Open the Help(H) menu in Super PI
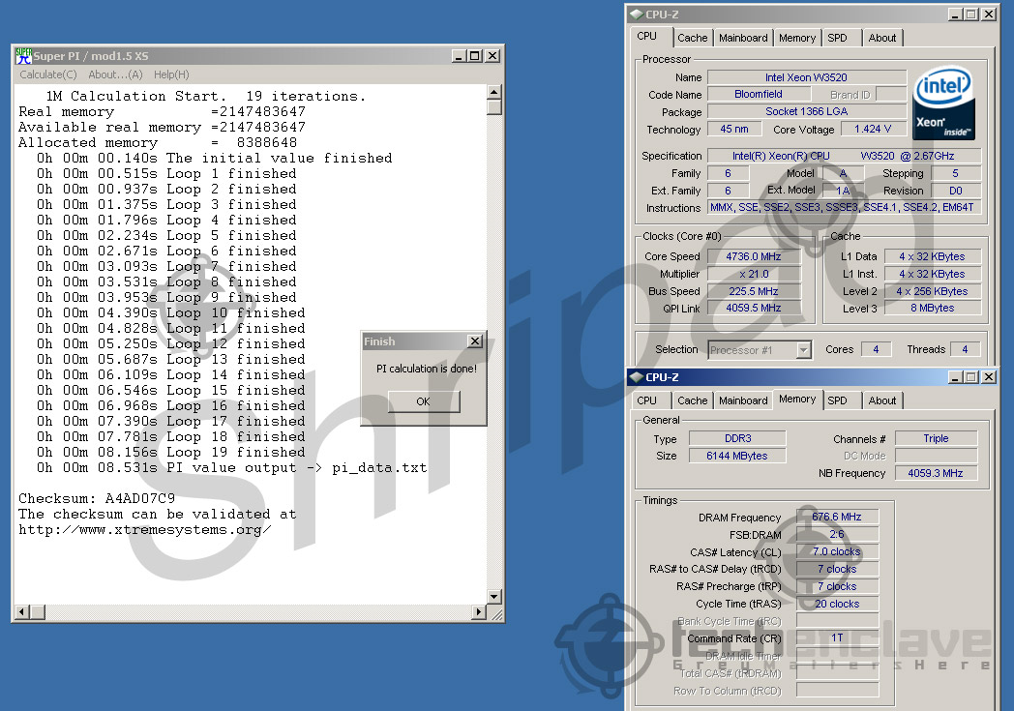The width and height of the screenshot is (1014, 711). pos(171,74)
